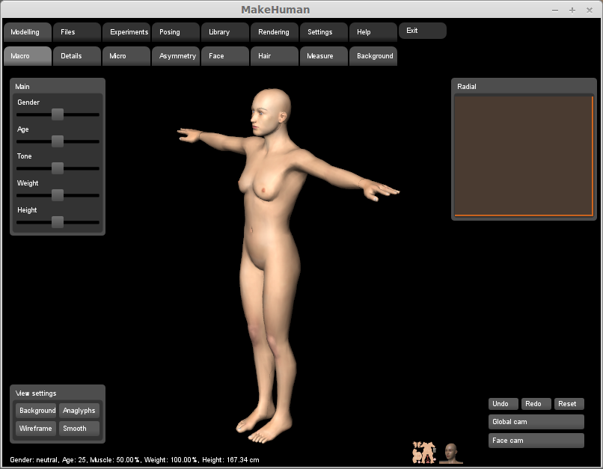Open the Hair sub-tab
This screenshot has height=469, width=603.
tap(275, 56)
